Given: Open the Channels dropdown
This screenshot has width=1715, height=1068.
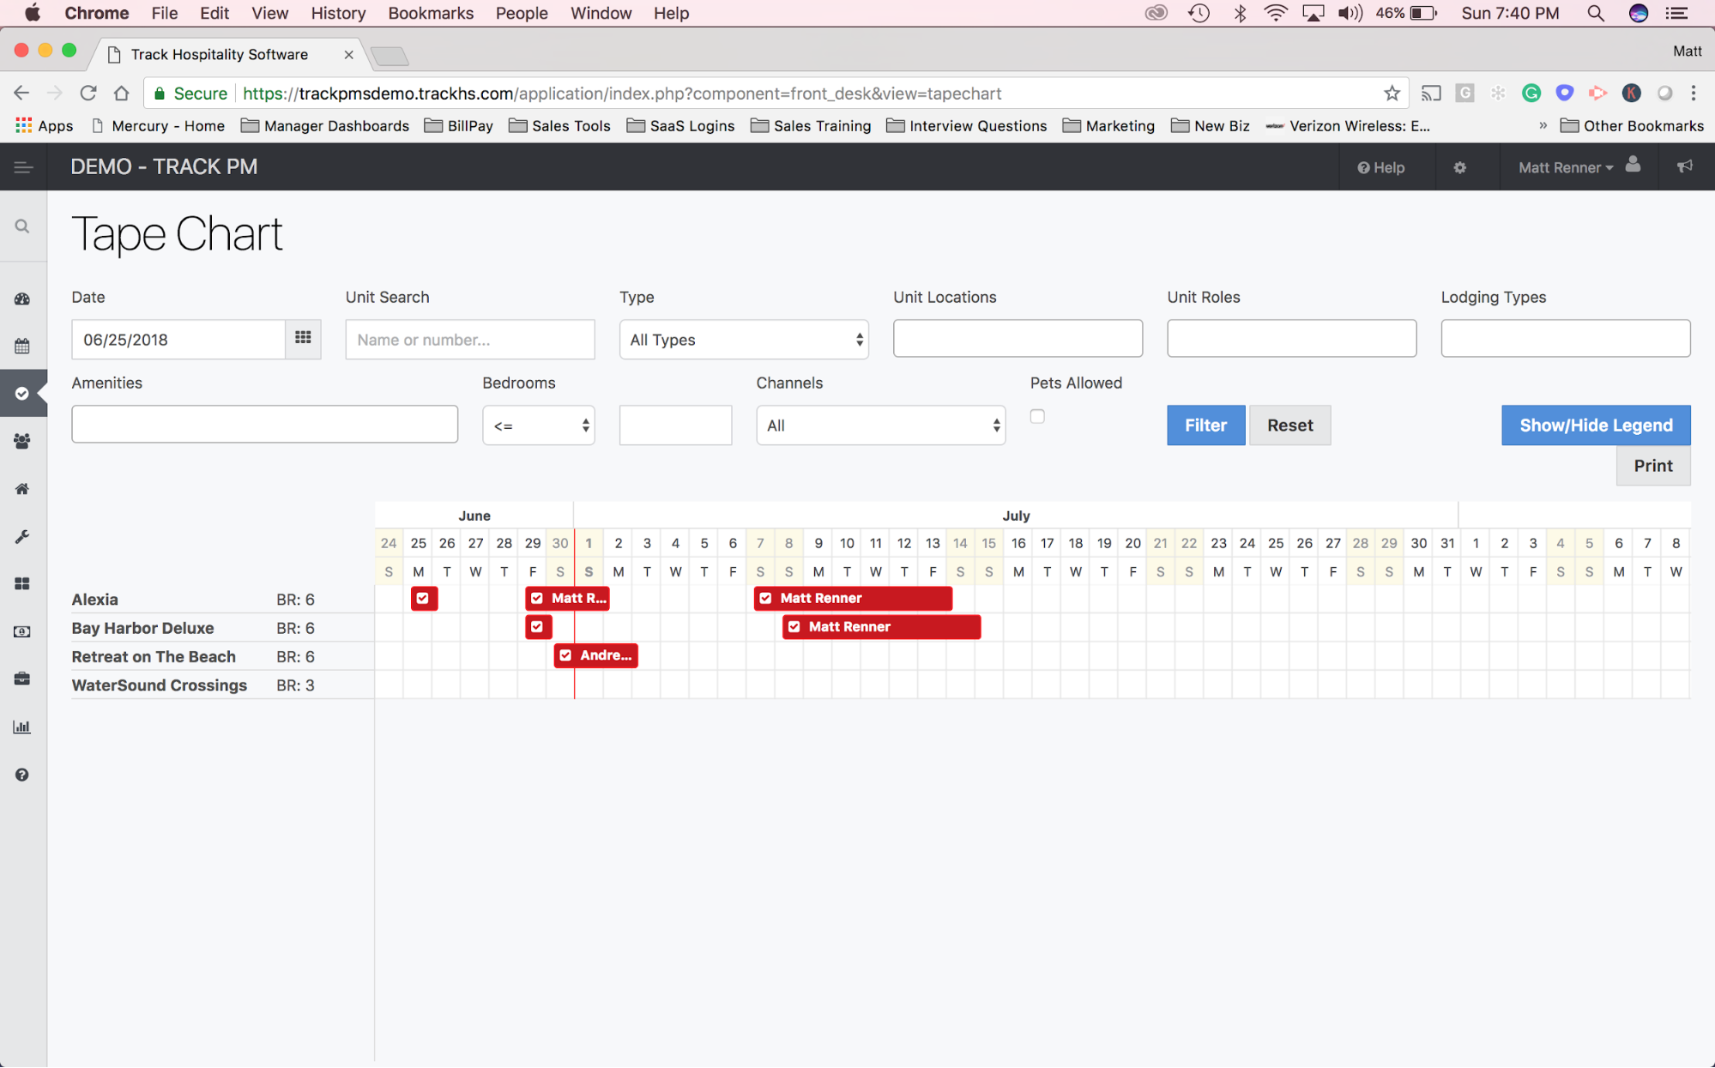Looking at the screenshot, I should [x=880, y=425].
